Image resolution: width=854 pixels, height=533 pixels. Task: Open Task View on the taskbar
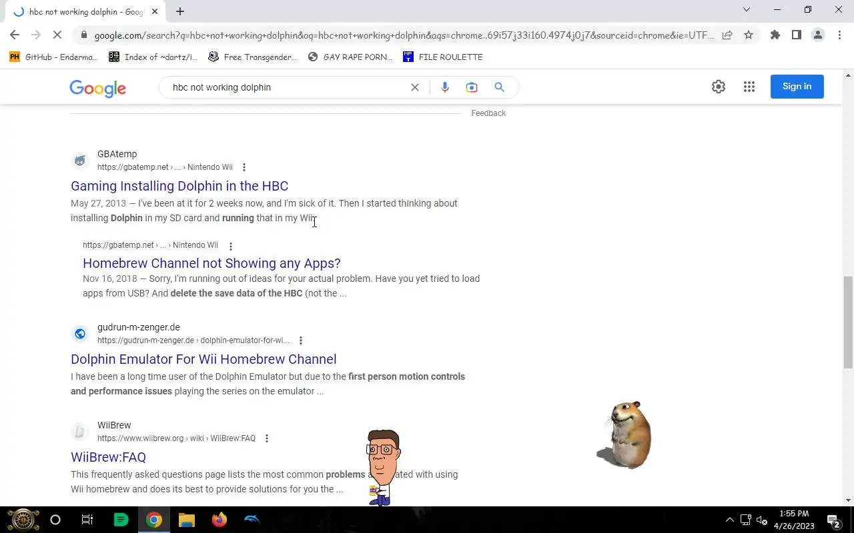[87, 520]
